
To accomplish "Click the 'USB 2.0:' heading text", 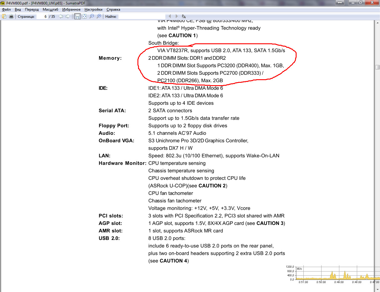I will coord(109,238).
